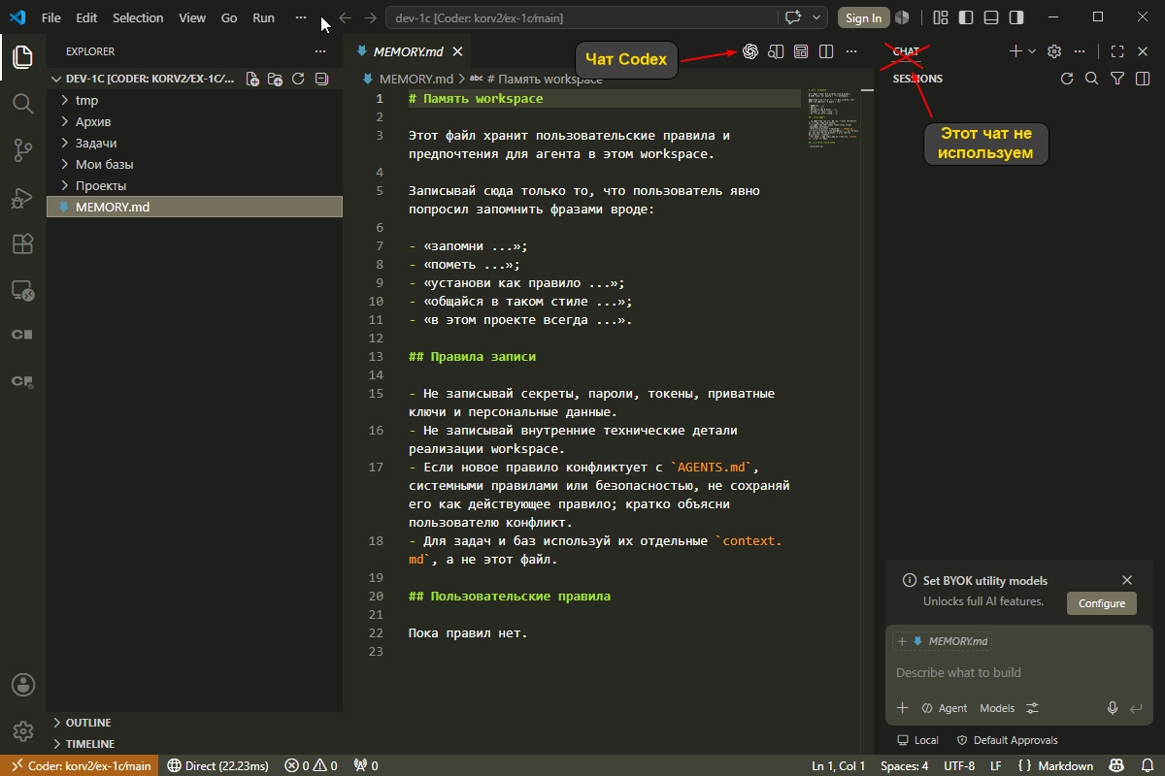Open chat dropdown next to command center
The height and width of the screenshot is (776, 1165).
click(x=817, y=17)
